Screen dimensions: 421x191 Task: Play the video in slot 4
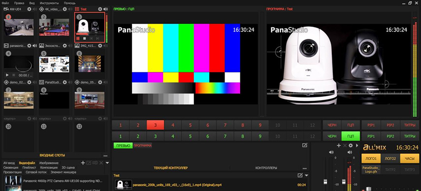click(7, 75)
